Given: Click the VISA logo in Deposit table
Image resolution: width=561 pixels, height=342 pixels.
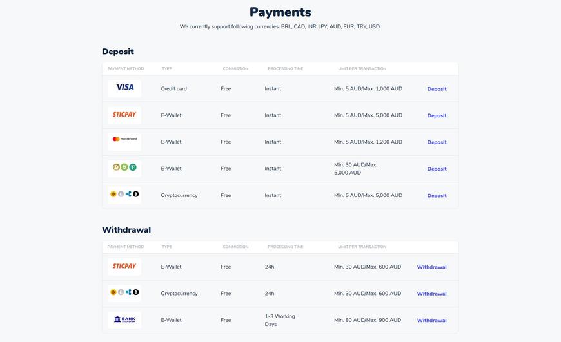Looking at the screenshot, I should click(124, 88).
